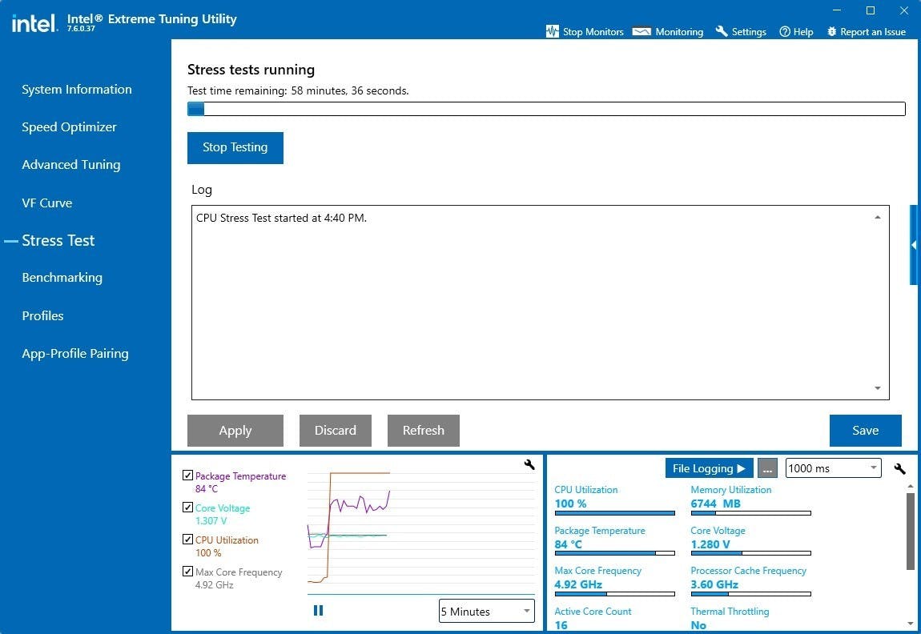Open Benchmarking section
The width and height of the screenshot is (921, 634).
click(62, 278)
